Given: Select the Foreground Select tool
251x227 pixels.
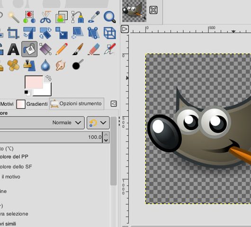Looking at the screenshot, I should tap(62, 17).
